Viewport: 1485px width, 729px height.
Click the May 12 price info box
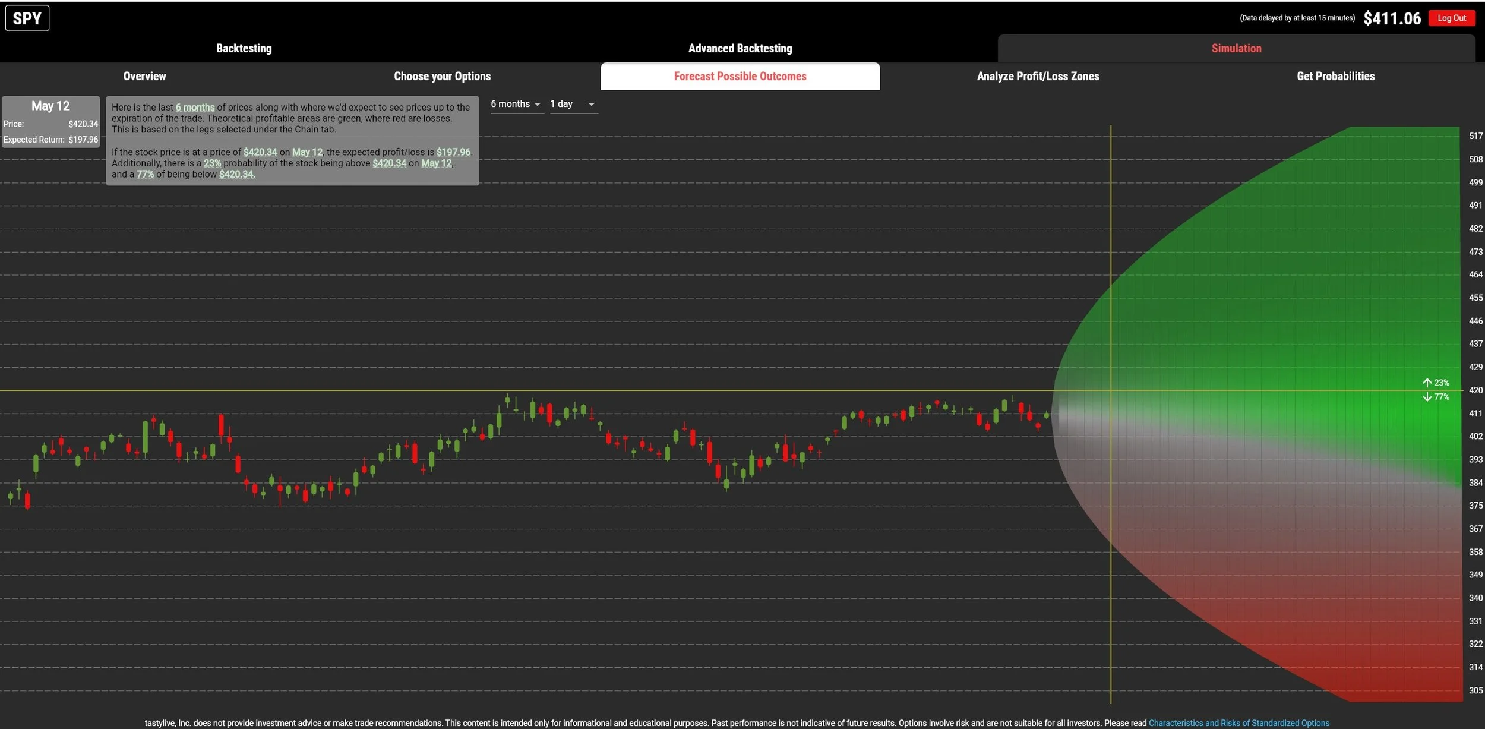(50, 122)
